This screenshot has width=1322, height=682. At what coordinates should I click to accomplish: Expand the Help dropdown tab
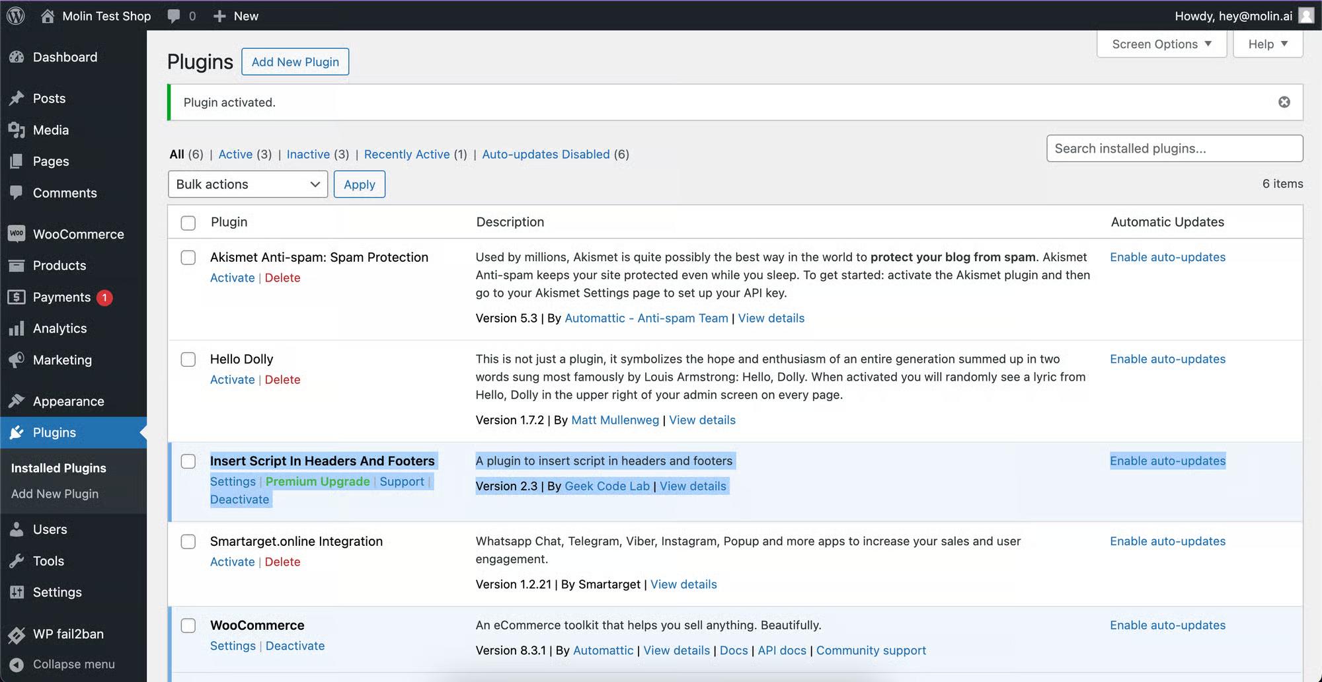pyautogui.click(x=1267, y=44)
